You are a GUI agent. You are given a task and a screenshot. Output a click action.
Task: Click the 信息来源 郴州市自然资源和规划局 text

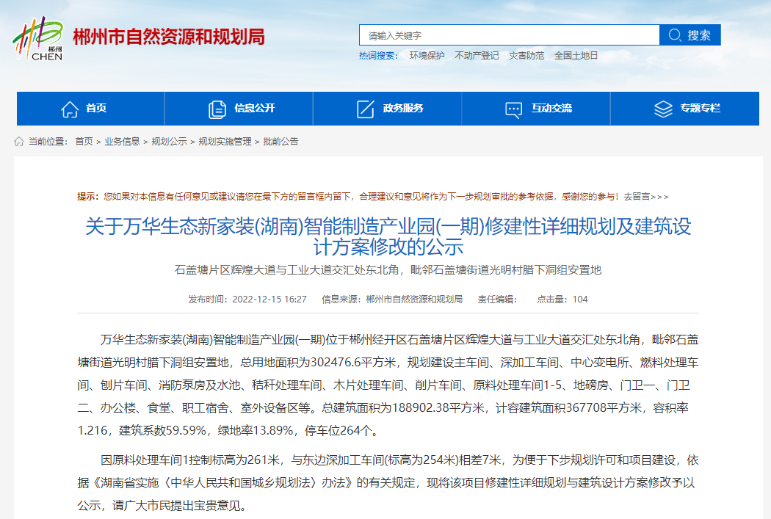coord(392,300)
